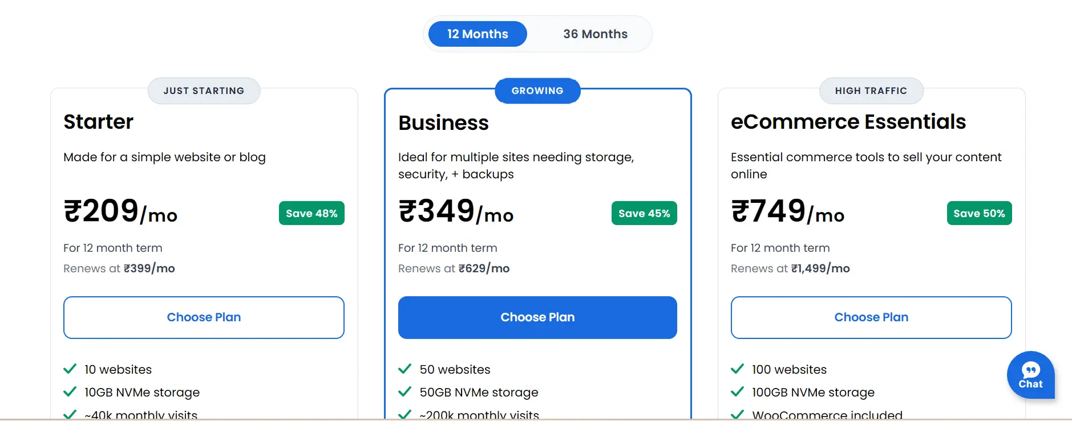This screenshot has width=1072, height=421.
Task: Switch billing term to 36 Months
Action: (595, 34)
